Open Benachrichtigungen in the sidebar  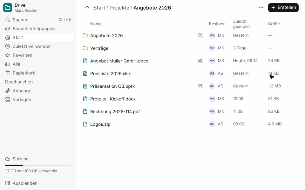coord(38,29)
